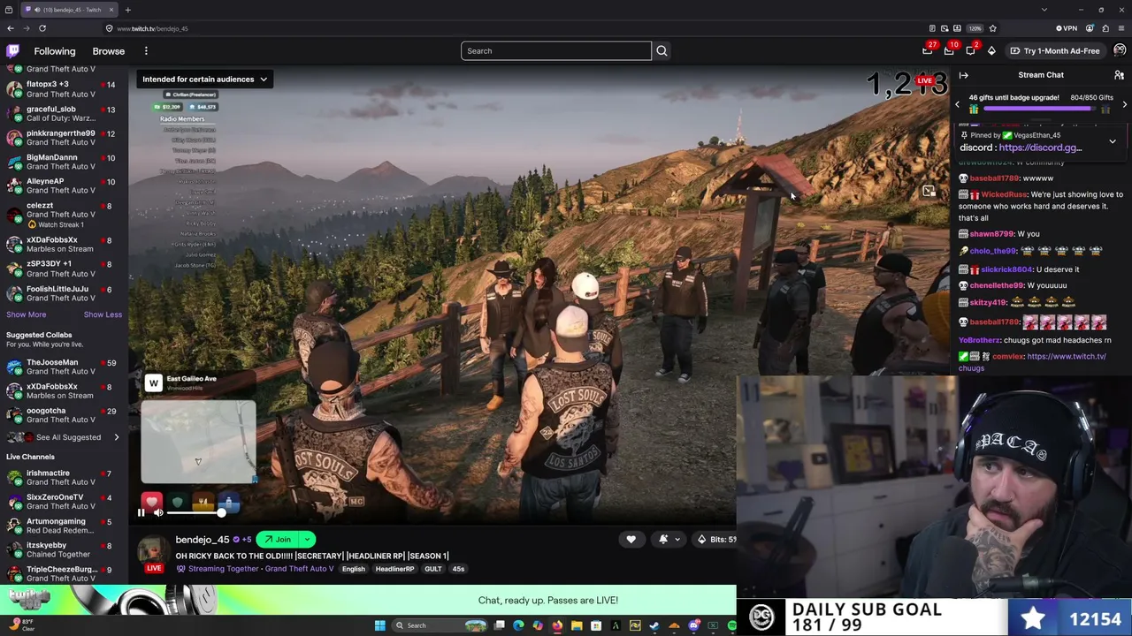Open the more options three-dot menu
1132x636 pixels.
tap(146, 51)
